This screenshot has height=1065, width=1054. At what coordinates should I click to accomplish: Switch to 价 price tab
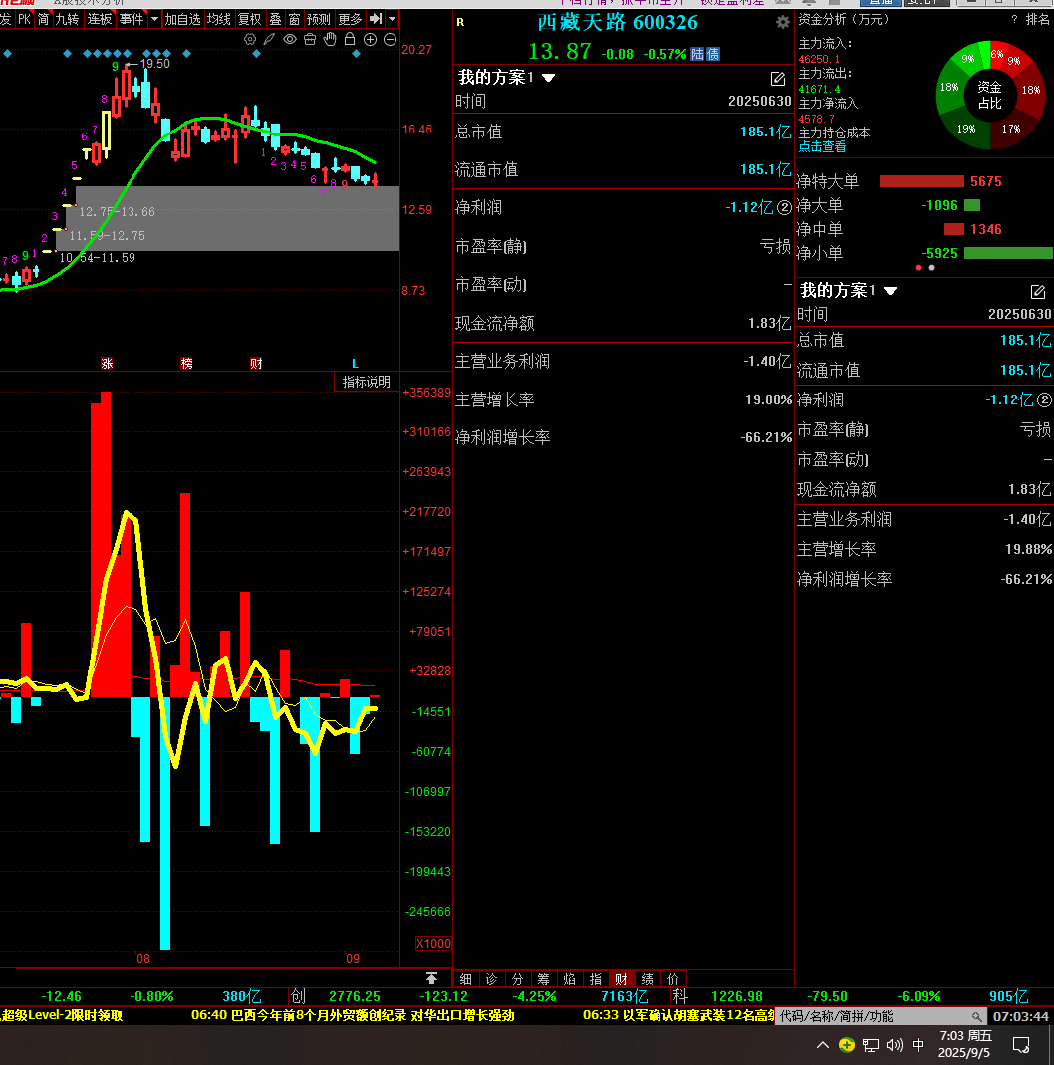coord(673,978)
